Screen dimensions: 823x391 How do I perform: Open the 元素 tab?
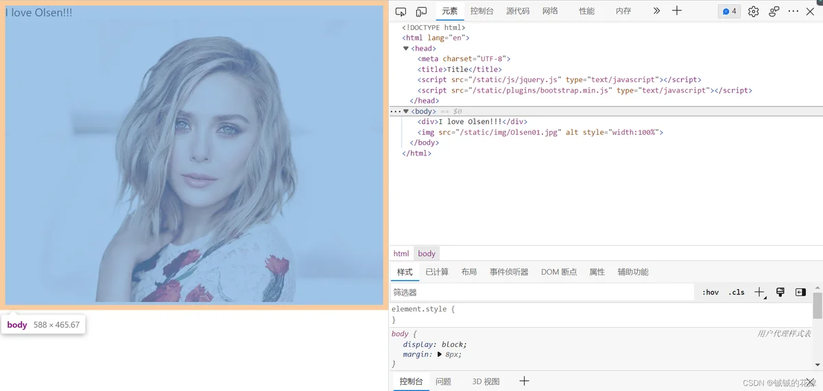(x=449, y=11)
